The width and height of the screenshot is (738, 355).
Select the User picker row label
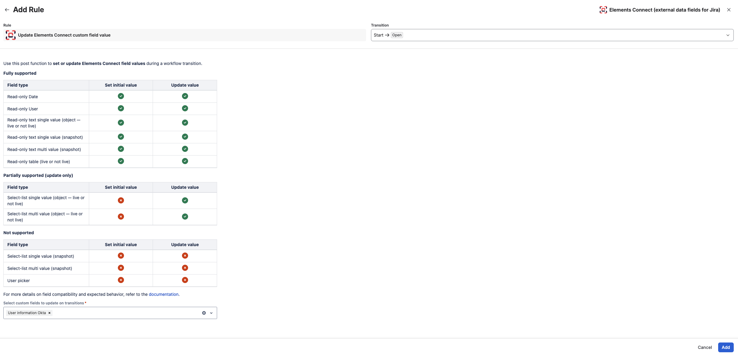click(19, 281)
